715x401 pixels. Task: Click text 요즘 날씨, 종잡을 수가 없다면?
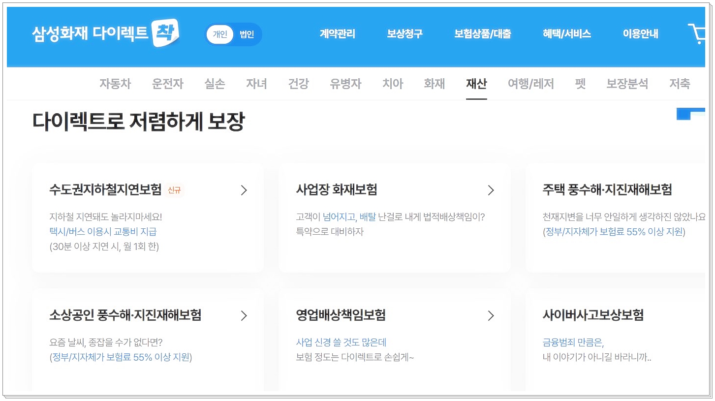tap(106, 342)
